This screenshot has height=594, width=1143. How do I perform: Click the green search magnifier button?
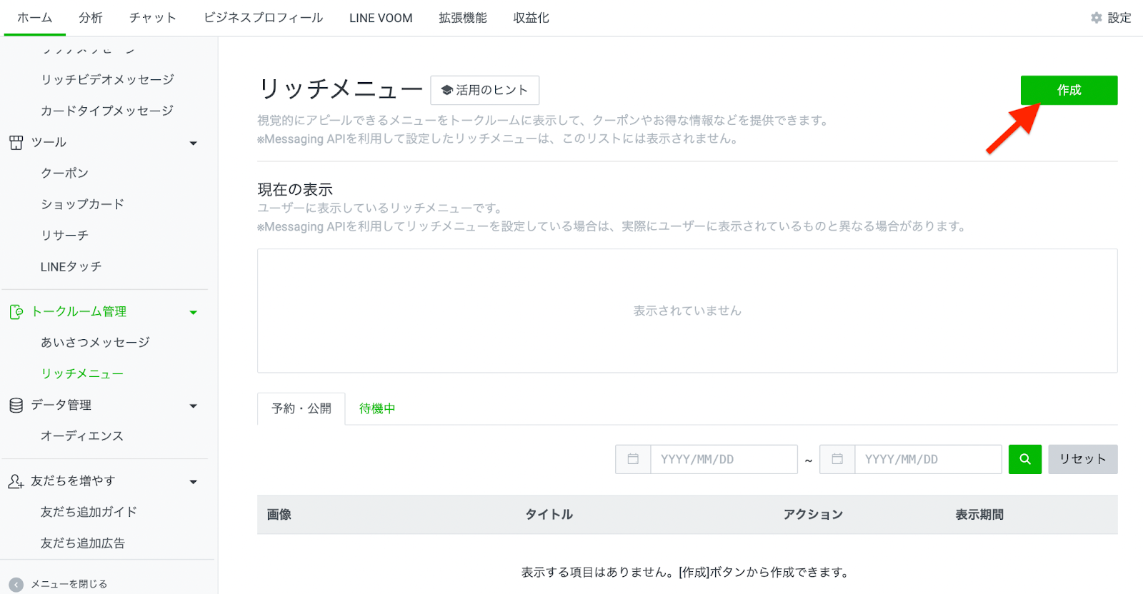pyautogui.click(x=1024, y=459)
